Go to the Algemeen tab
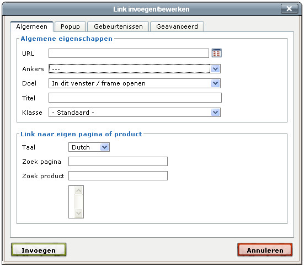The image size is (304, 267). [32, 26]
